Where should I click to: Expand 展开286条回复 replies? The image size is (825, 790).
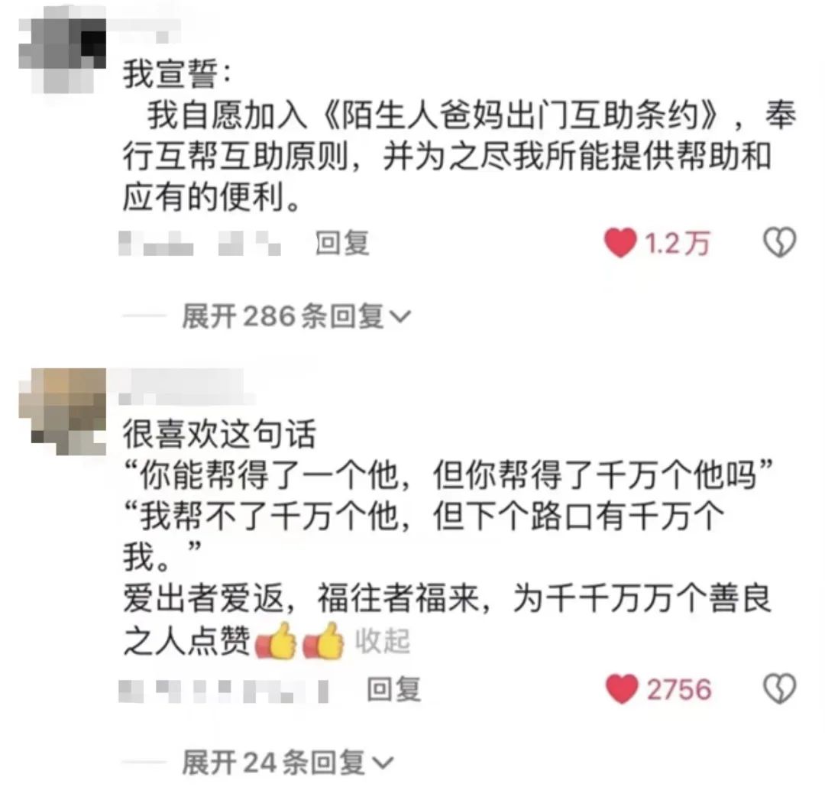click(296, 316)
